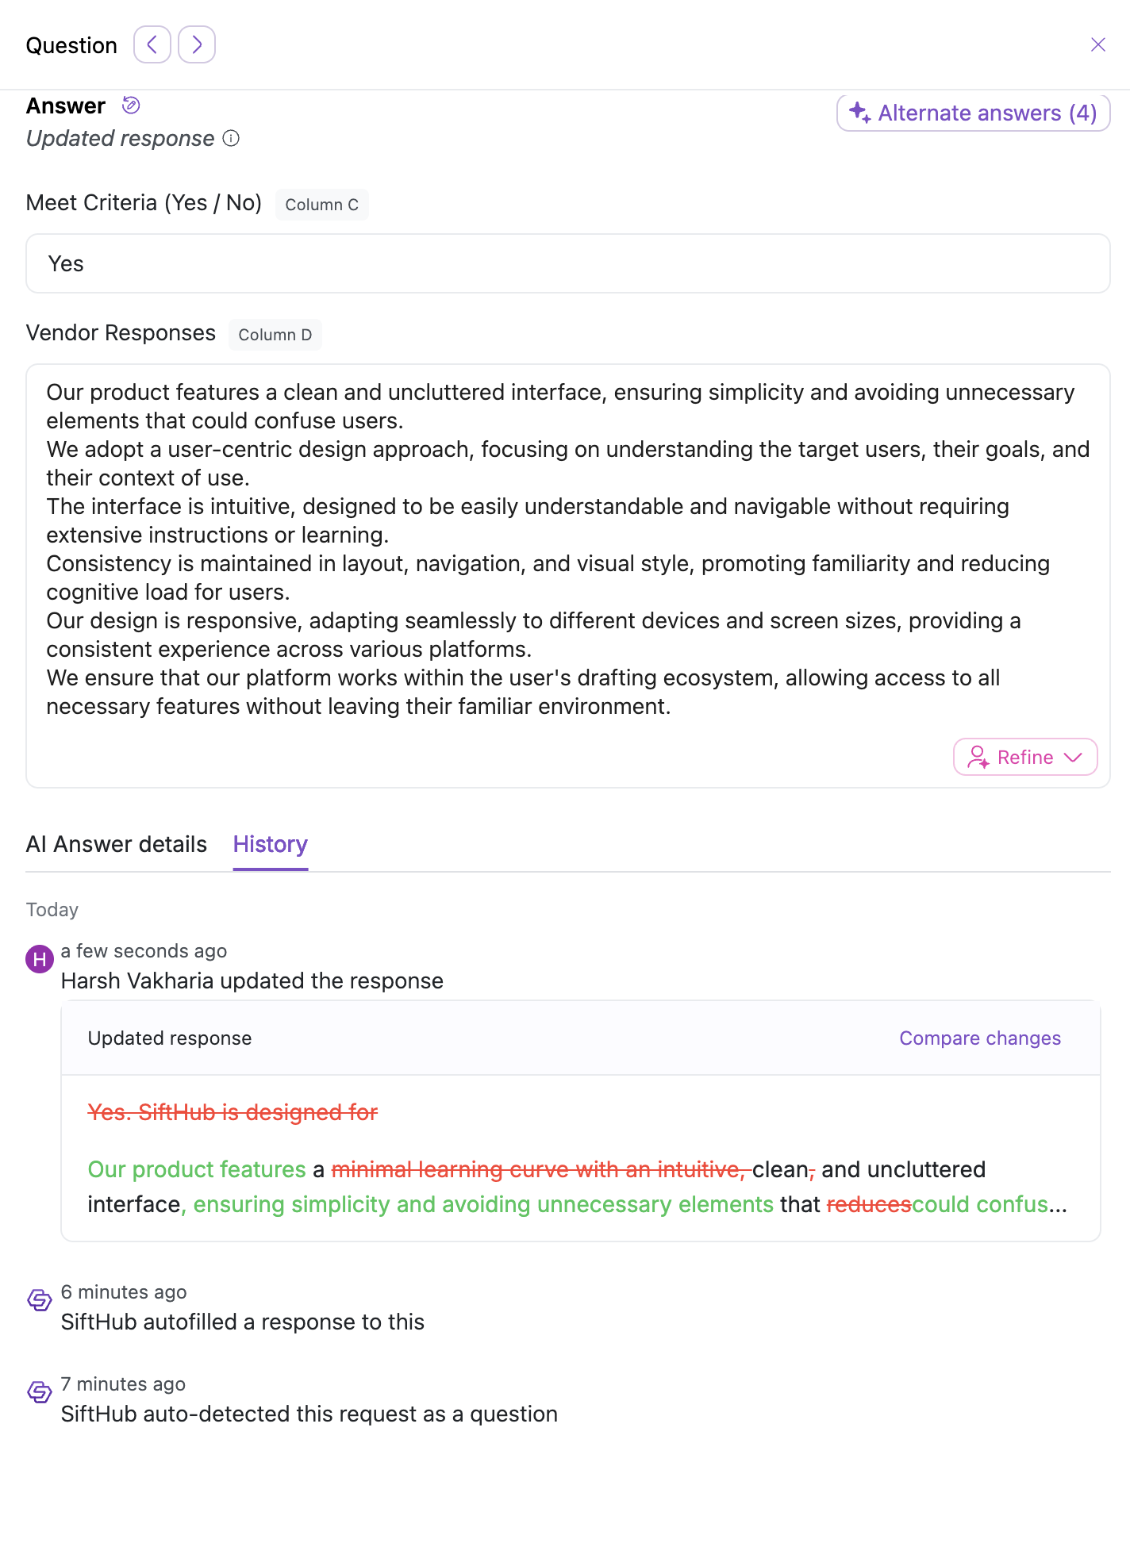Open Alternate answers (4)

point(973,113)
